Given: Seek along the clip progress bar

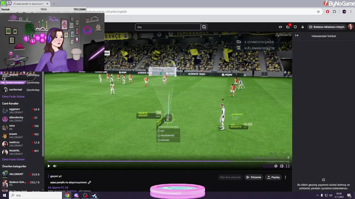Looking at the screenshot, I should (x=168, y=161).
